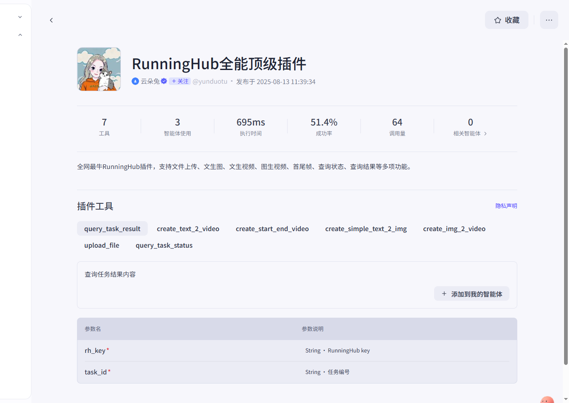Select the query_task_status tool tab

pos(164,245)
